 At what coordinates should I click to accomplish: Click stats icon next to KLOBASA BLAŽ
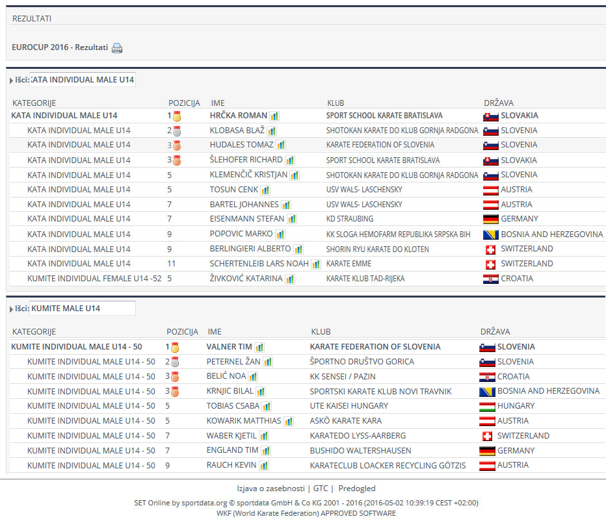tap(272, 131)
